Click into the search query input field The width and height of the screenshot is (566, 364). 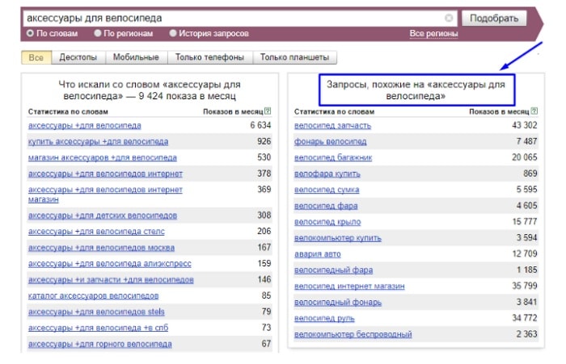point(234,18)
